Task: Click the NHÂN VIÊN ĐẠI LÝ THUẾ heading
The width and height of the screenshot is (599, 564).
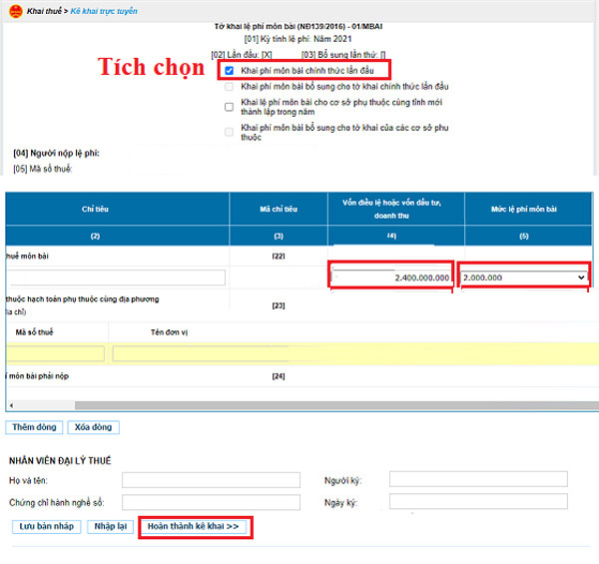Action: pyautogui.click(x=60, y=461)
